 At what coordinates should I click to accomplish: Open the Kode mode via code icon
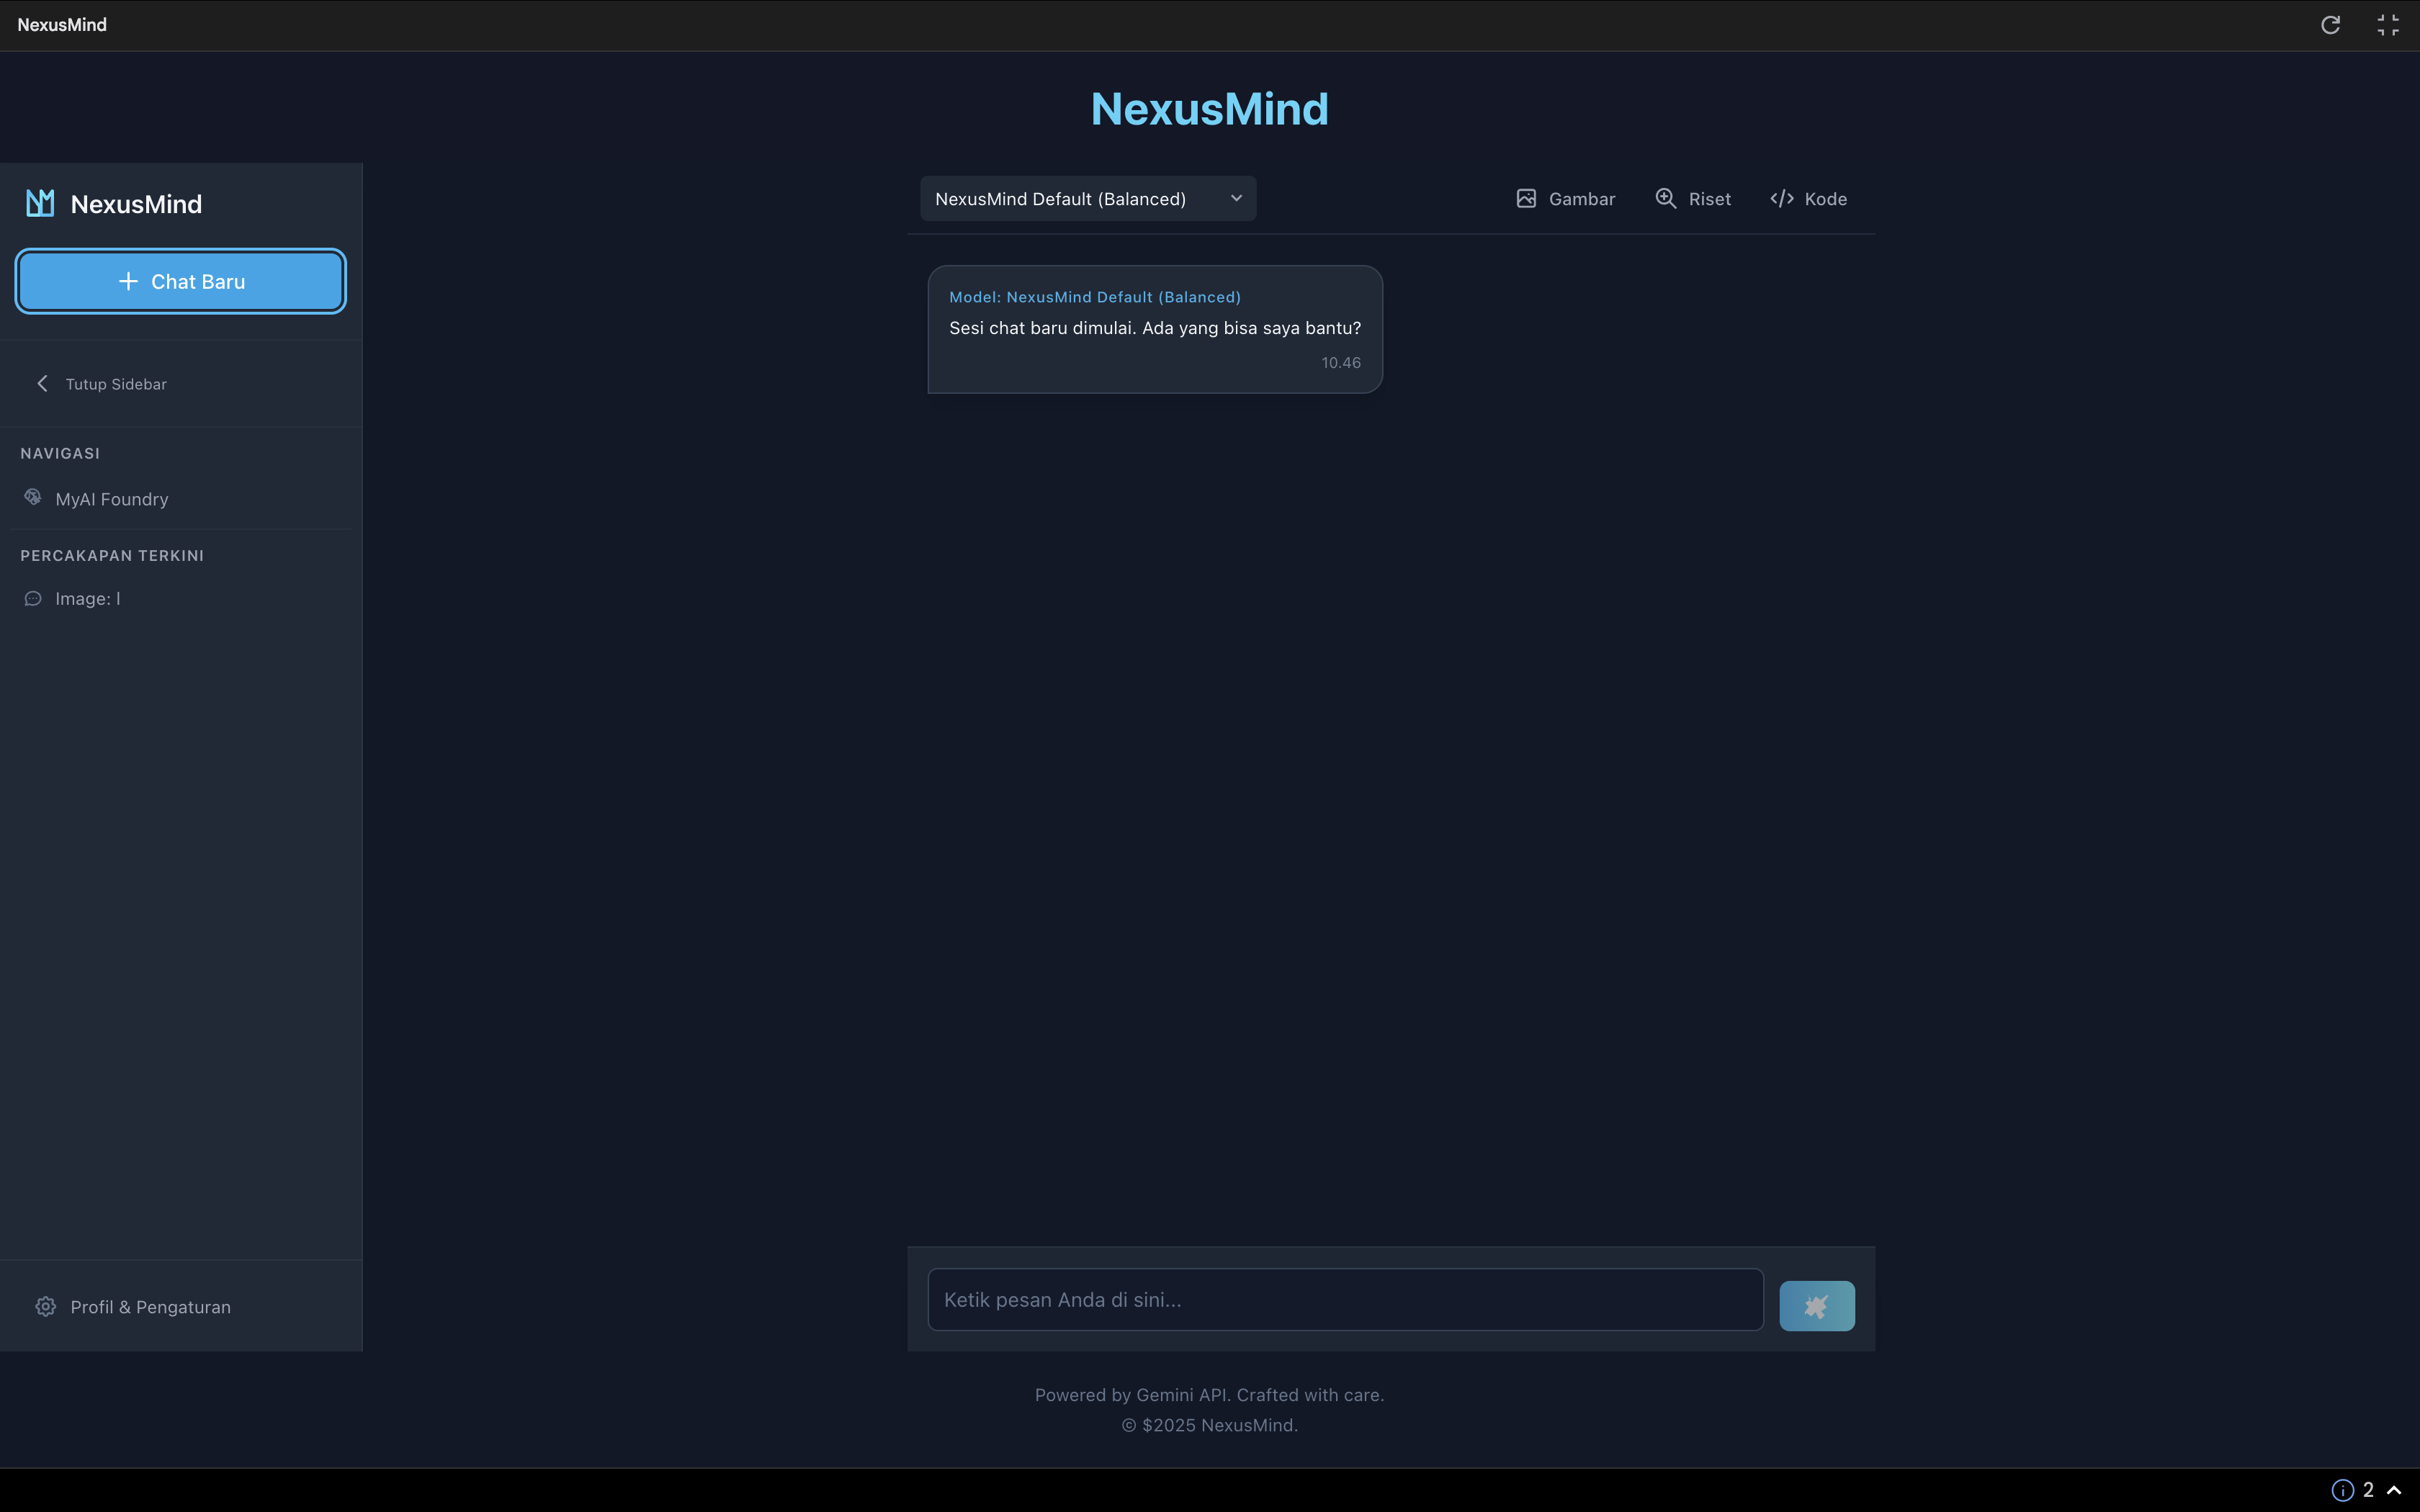1782,198
